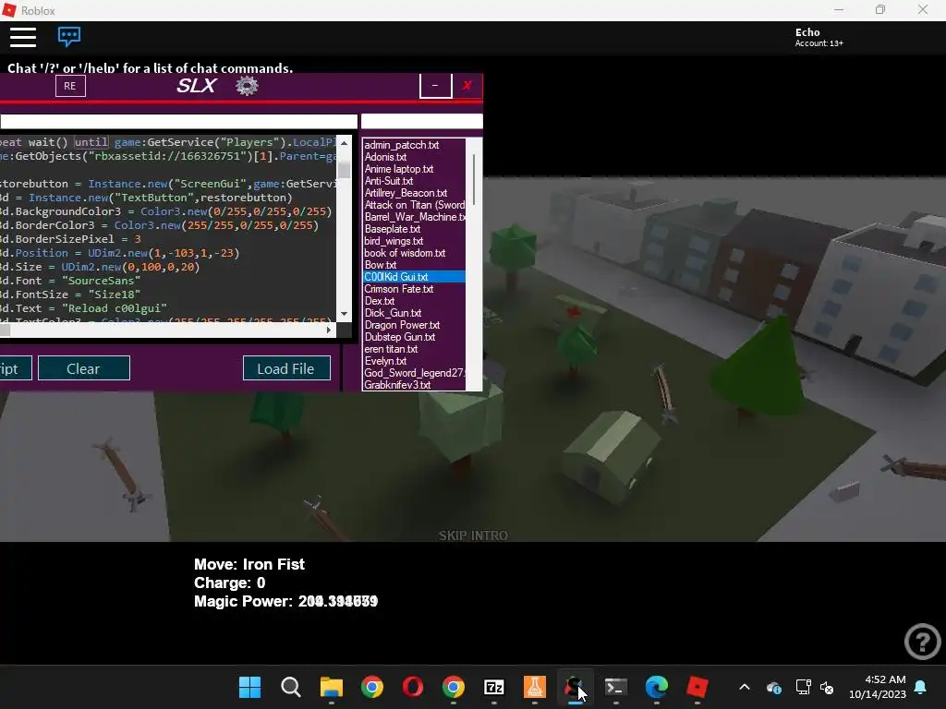Viewport: 946px width, 709px height.
Task: Open the Roblox hamburger menu
Action: click(x=23, y=37)
